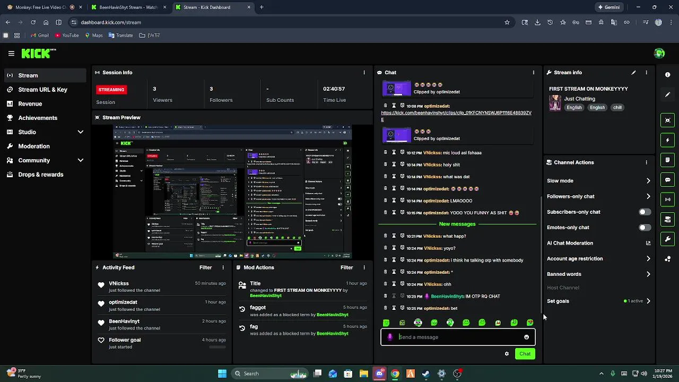Click VNickss username in Activity Feed

pos(119,284)
